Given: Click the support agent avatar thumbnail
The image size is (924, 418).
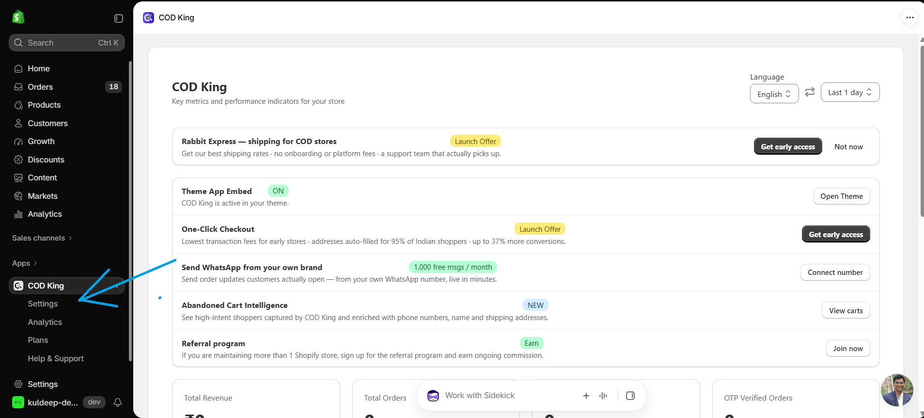Looking at the screenshot, I should 897,390.
